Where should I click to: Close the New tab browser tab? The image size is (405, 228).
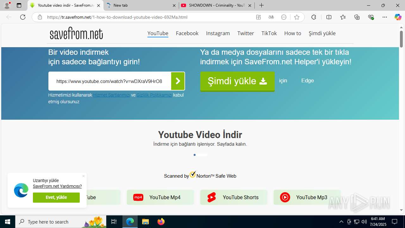174,5
